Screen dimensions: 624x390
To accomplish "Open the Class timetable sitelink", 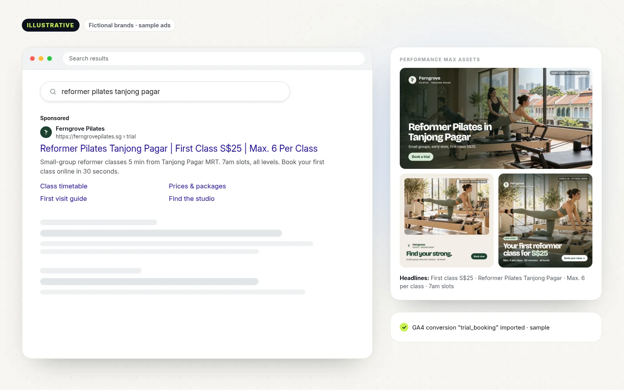I will (64, 186).
